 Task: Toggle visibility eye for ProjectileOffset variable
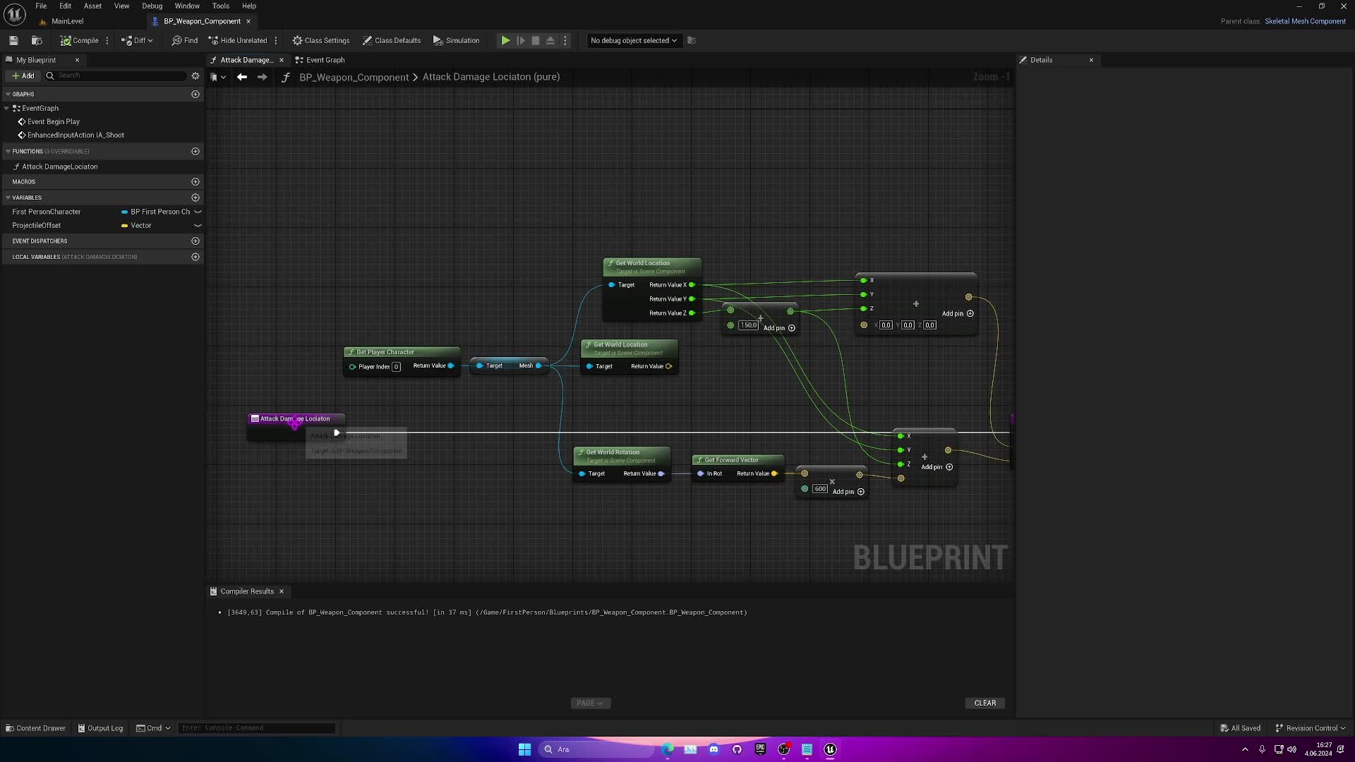tap(198, 226)
